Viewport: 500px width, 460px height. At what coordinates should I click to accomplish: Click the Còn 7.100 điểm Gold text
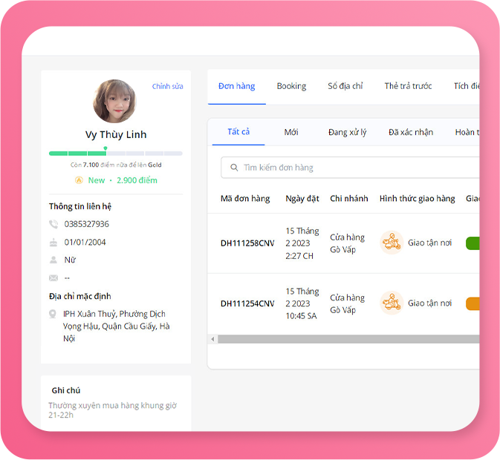click(x=116, y=165)
